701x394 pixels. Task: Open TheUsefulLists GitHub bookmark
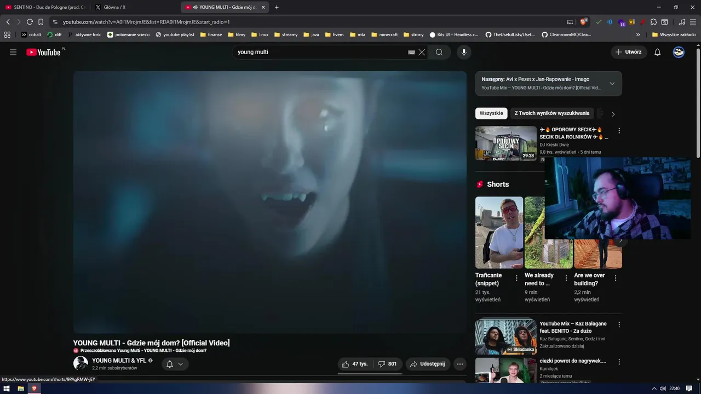[510, 34]
